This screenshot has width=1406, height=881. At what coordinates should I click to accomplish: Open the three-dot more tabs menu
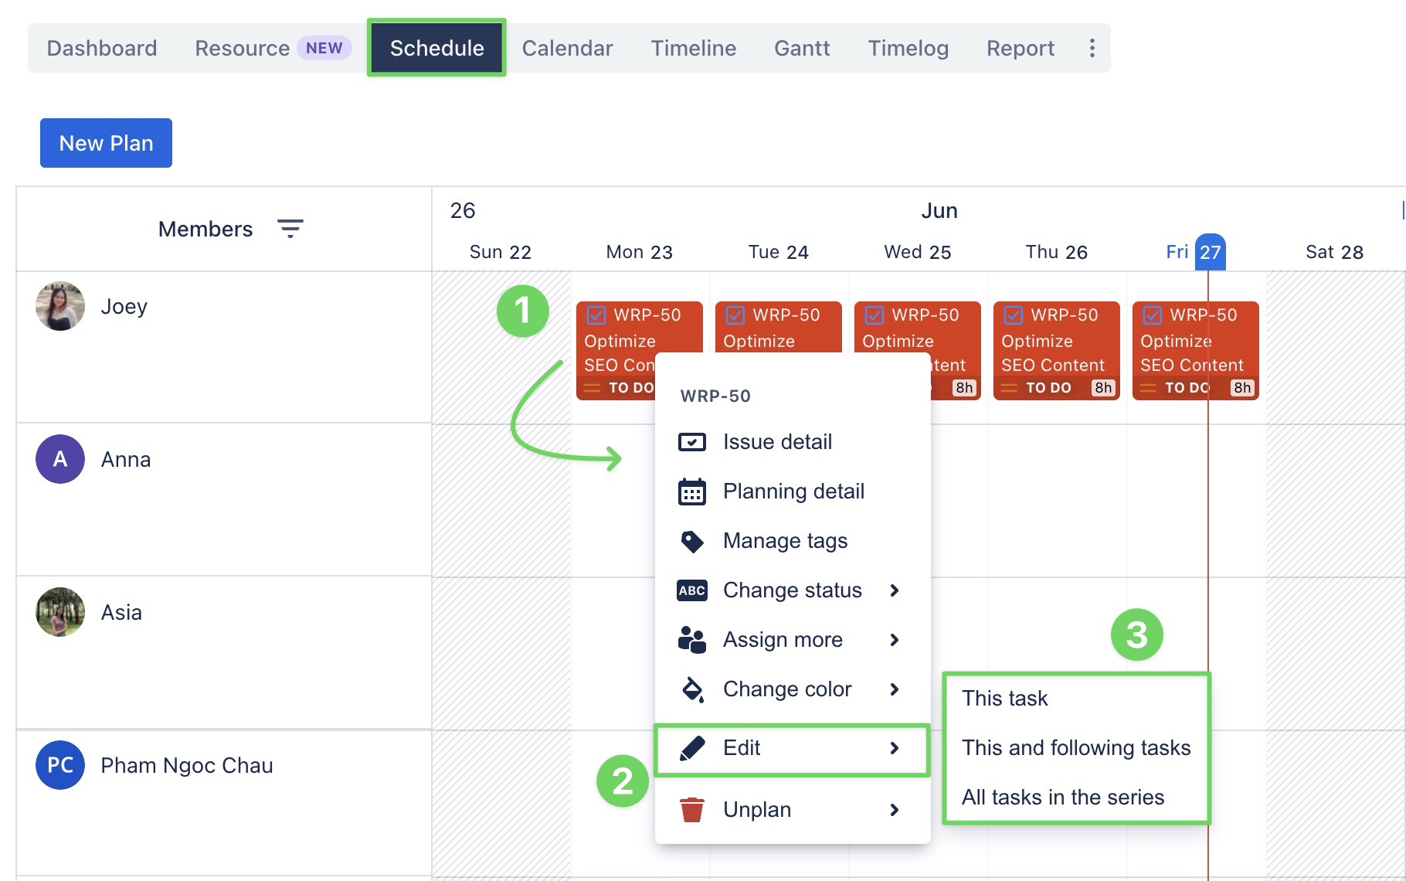point(1092,48)
